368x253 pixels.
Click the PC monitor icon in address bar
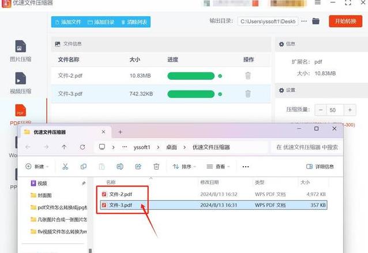point(102,147)
